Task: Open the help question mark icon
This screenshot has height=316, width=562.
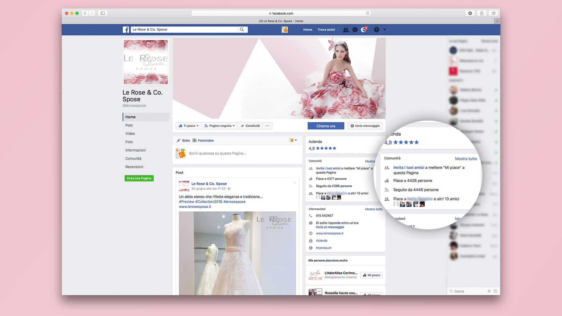Action: click(376, 30)
